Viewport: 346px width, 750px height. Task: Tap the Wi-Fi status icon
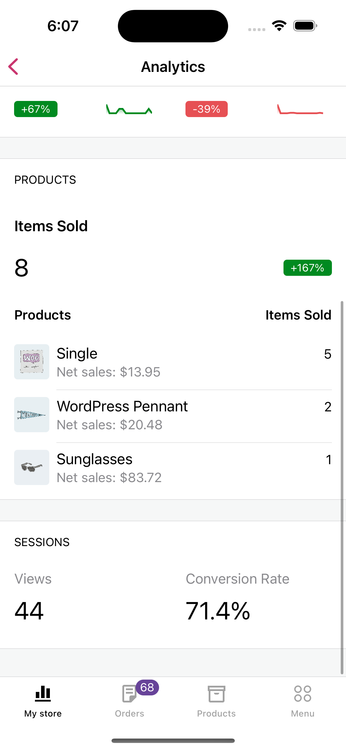(279, 26)
